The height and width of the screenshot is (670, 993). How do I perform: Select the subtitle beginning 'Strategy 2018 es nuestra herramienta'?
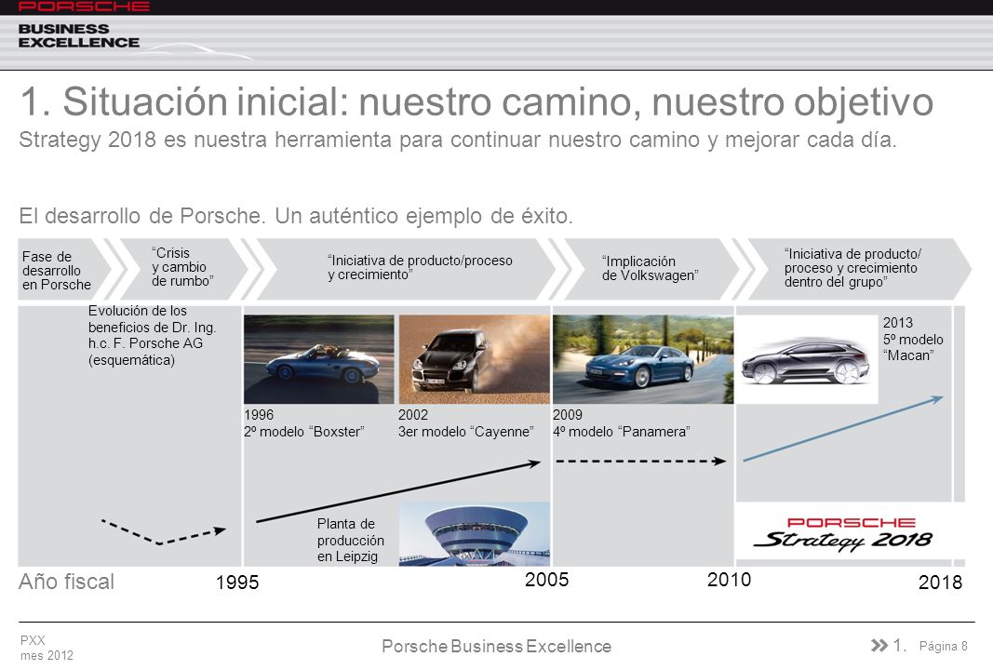pos(458,140)
